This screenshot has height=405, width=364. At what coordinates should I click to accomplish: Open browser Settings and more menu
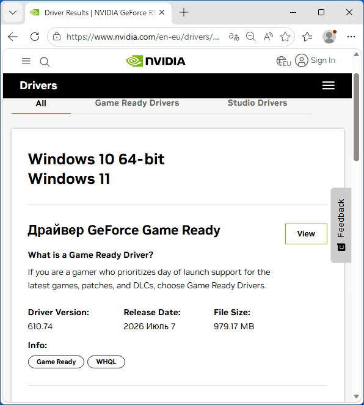[351, 37]
